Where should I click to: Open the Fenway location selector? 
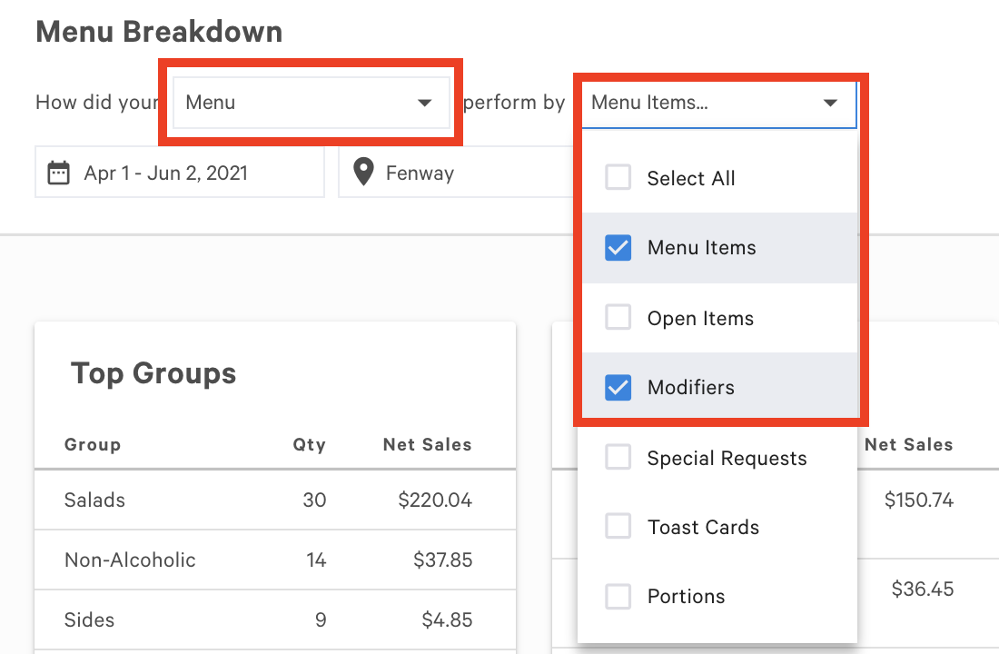pos(418,173)
